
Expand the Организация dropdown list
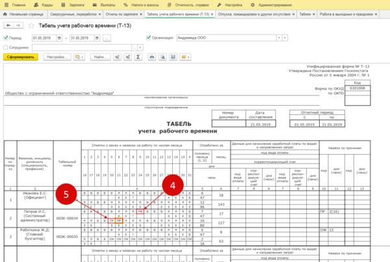[279, 38]
